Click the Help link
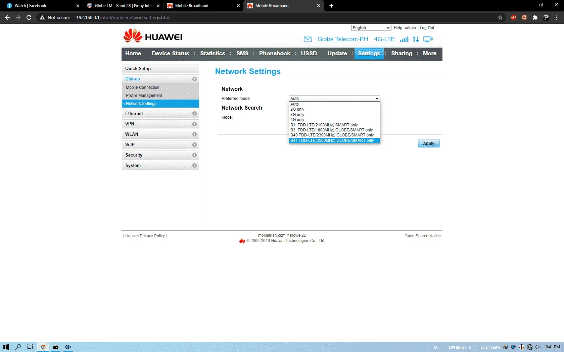This screenshot has height=352, width=564. pos(398,28)
